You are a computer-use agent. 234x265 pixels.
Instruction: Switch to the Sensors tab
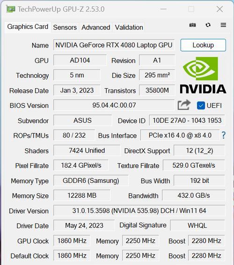(65, 28)
